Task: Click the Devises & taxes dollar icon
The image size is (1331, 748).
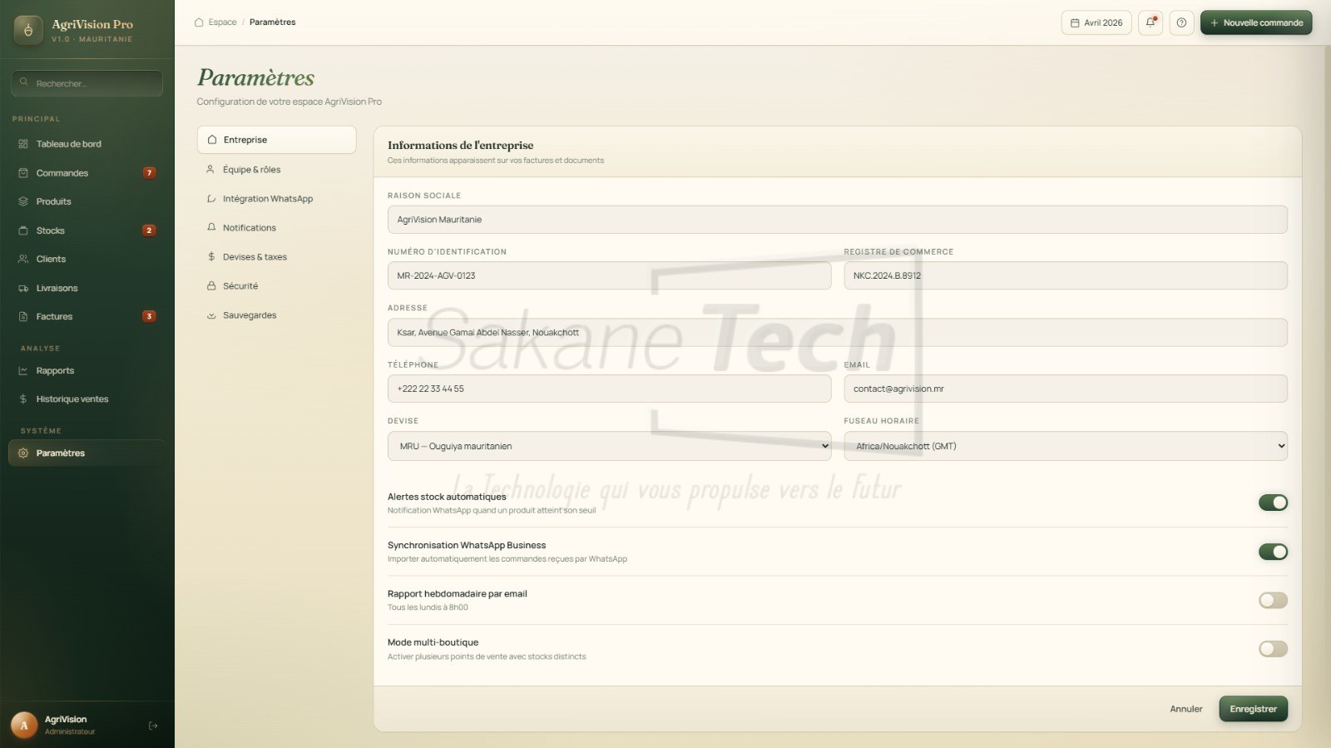Action: 210,257
